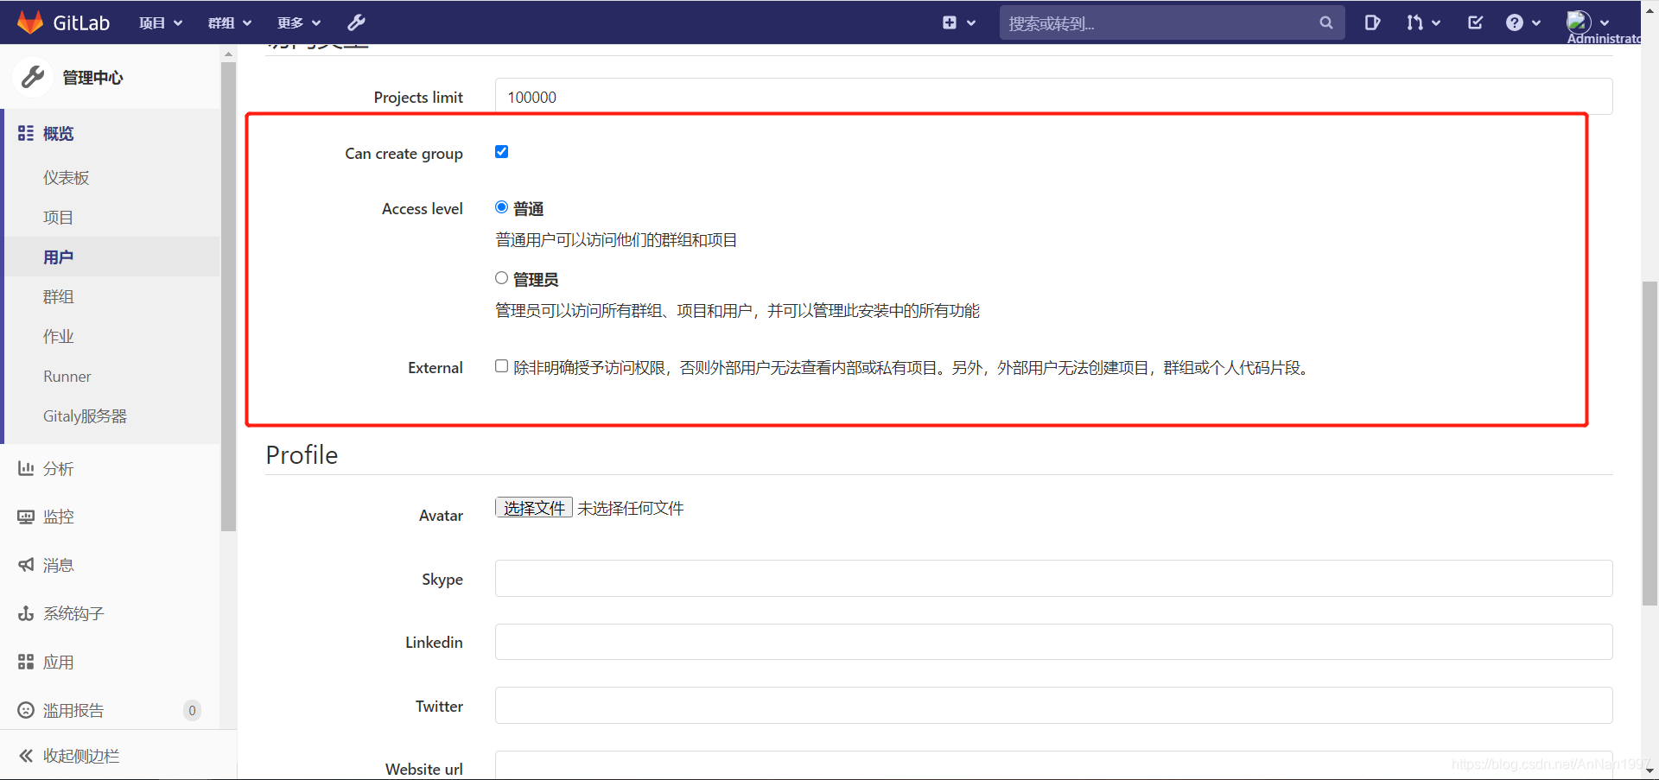
Task: Expand the help menu dropdown arrow
Action: pos(1536,23)
